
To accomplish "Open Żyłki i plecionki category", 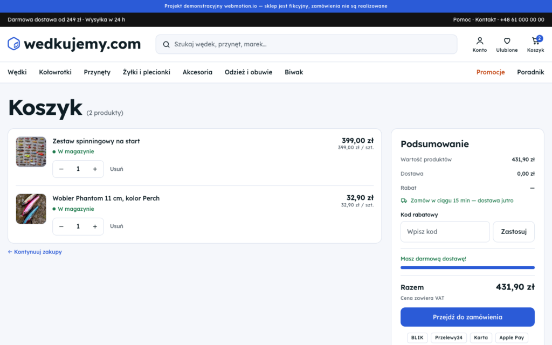I will (147, 72).
